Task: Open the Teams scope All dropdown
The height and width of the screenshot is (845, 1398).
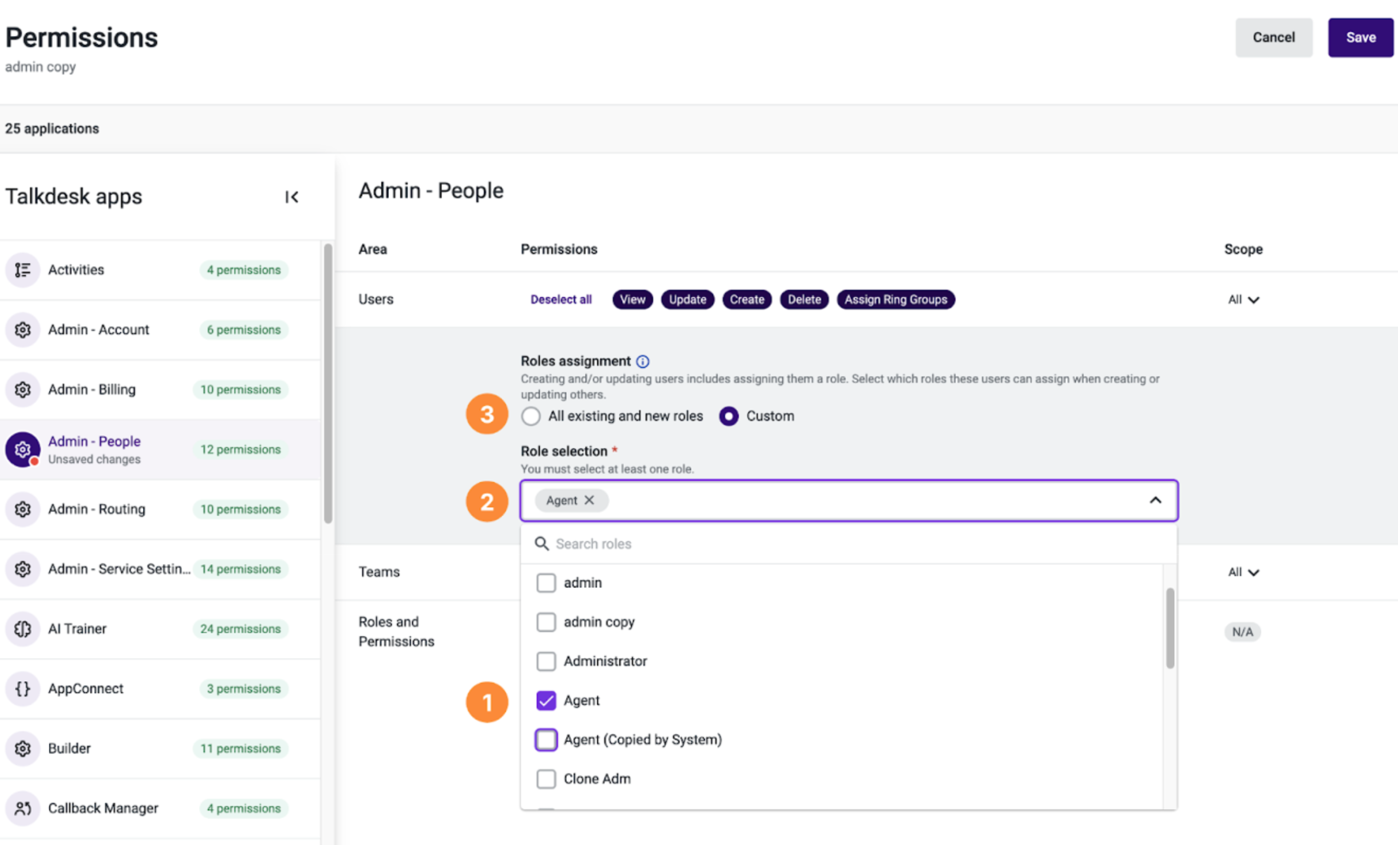Action: click(x=1244, y=572)
